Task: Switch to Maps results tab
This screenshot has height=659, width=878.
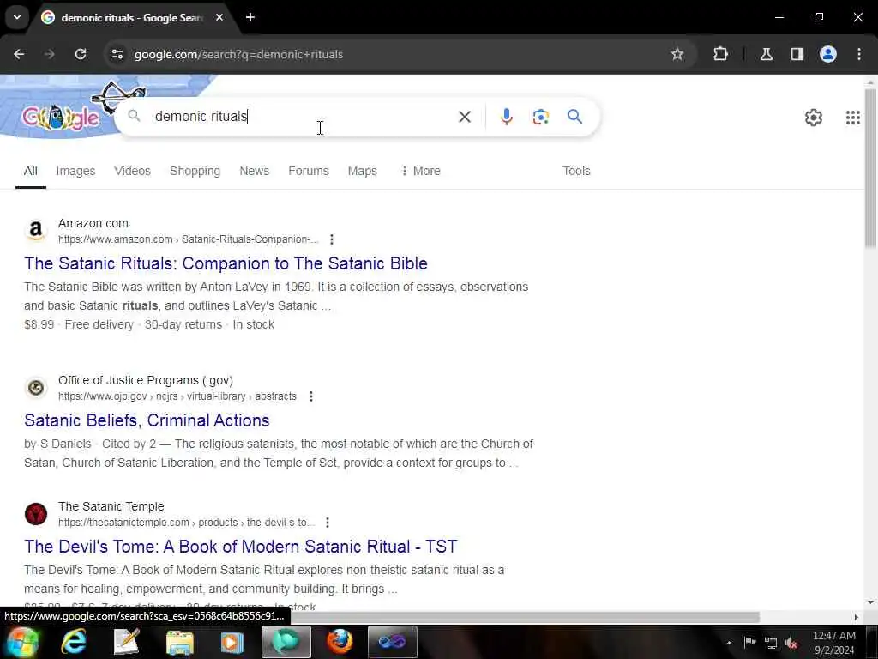Action: 363,171
